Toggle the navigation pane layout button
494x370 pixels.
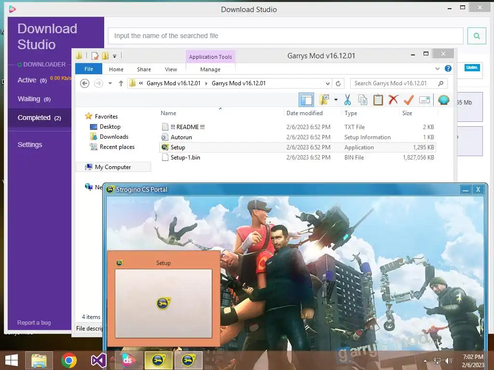(306, 100)
